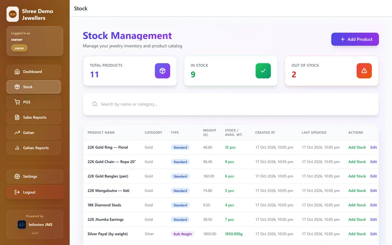Click the Type column header
The width and height of the screenshot is (392, 245).
[x=175, y=133]
